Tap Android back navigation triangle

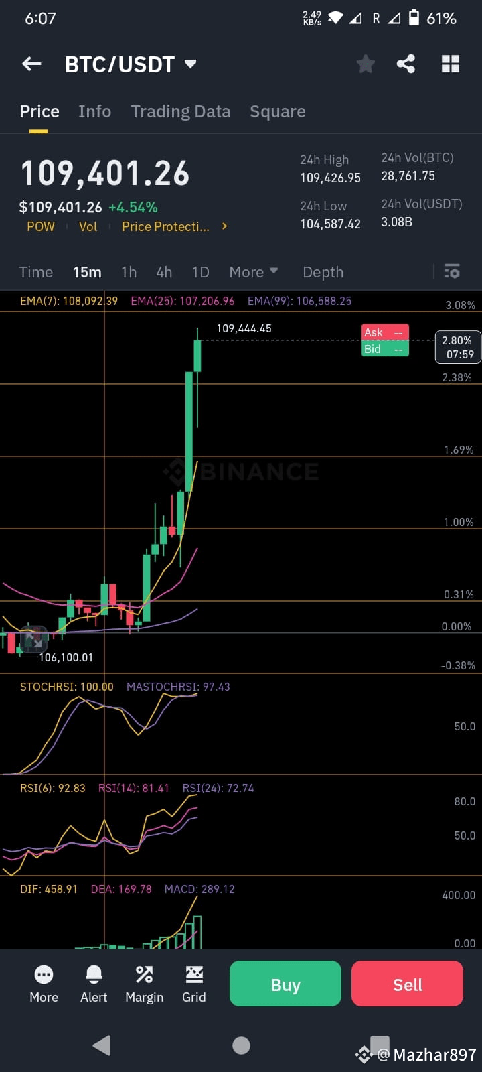pos(102,1045)
